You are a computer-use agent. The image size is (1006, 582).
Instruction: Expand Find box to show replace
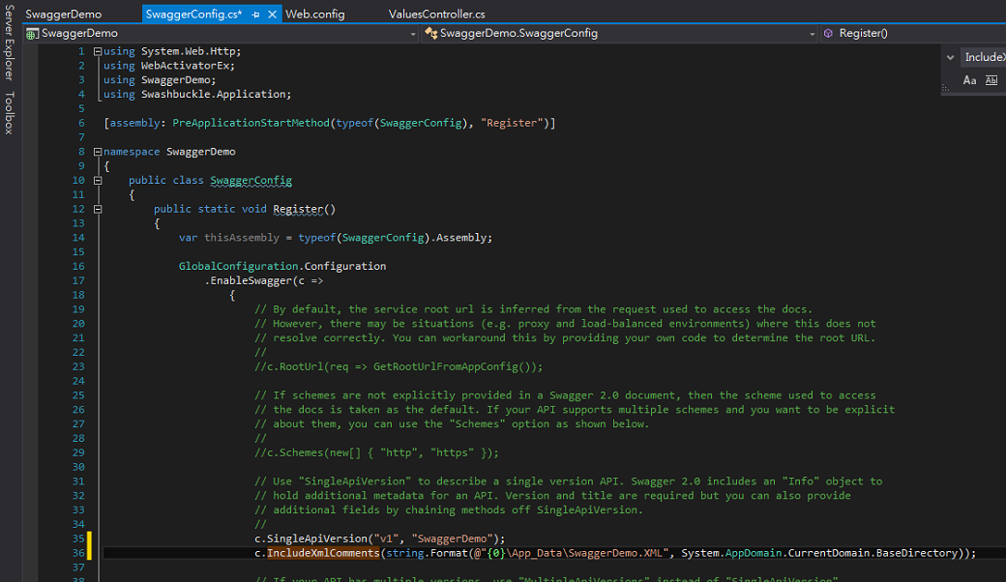pyautogui.click(x=950, y=57)
